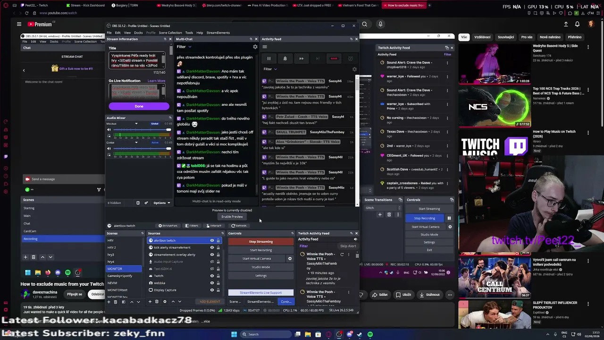Image resolution: width=604 pixels, height=340 pixels.
Task: Open the Audio Mixer Options dropdown
Action: click(161, 203)
